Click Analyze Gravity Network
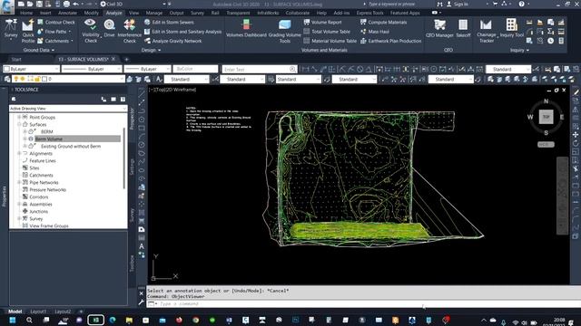This screenshot has width=581, height=326. [173, 41]
